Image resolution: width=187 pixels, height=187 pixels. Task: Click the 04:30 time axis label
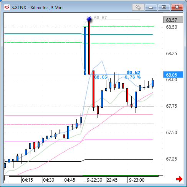click(48, 180)
